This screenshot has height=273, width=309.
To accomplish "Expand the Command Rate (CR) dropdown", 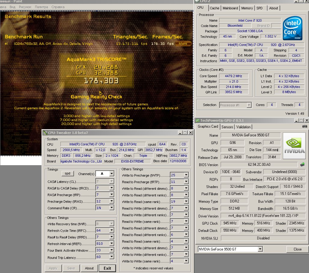I will coord(112,208).
